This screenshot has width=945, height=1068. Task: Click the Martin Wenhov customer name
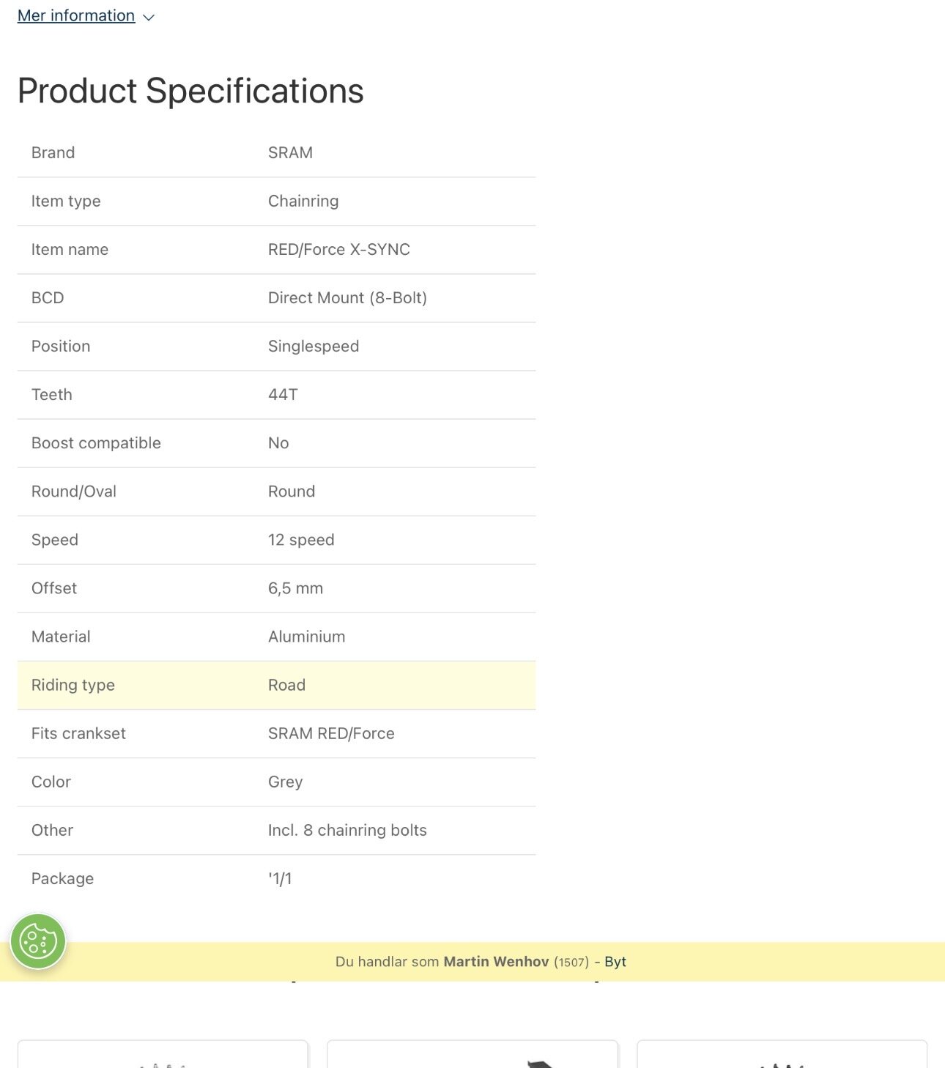[496, 961]
